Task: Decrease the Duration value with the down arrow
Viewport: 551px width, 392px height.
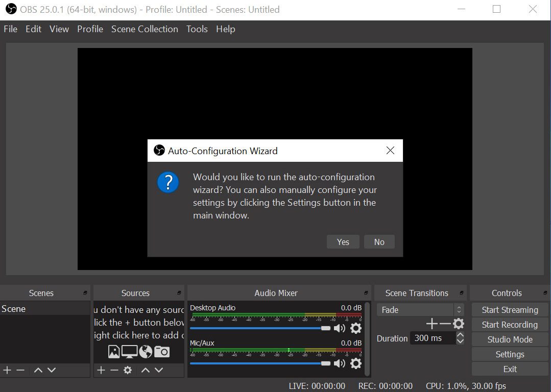Action: [x=460, y=341]
